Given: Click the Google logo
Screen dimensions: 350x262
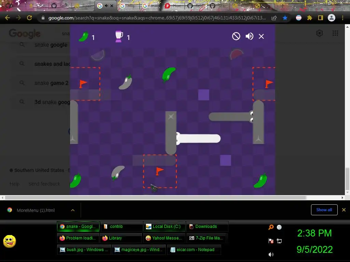Looking at the screenshot, I should coord(25,34).
